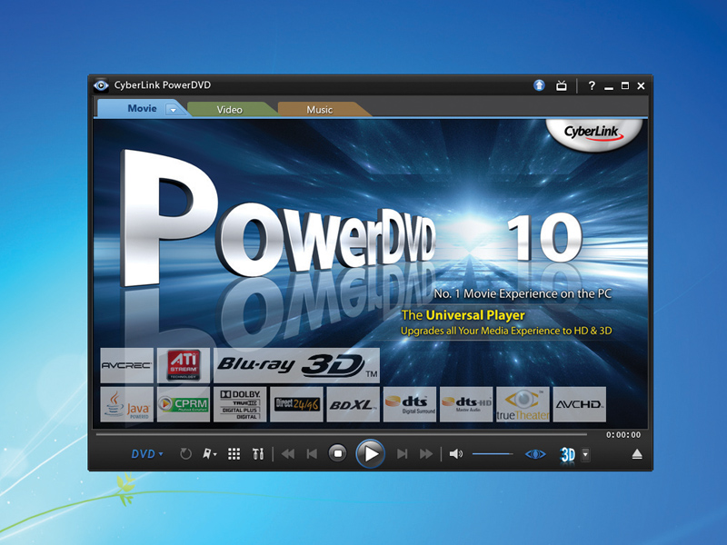
Task: Click the BDXL logo tile
Action: tap(354, 404)
